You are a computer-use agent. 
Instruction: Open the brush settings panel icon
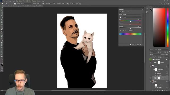pos(15,4)
